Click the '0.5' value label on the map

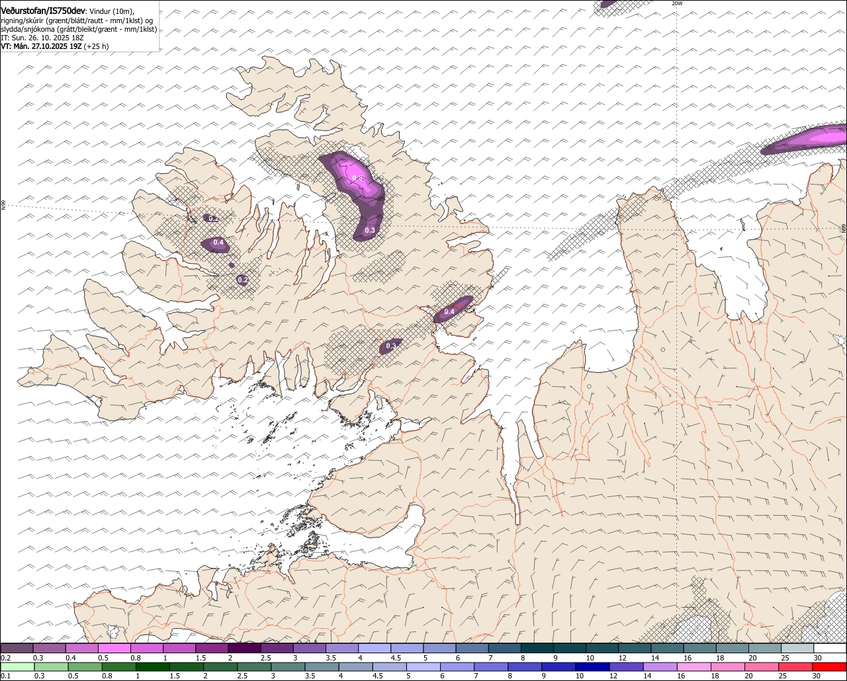point(357,178)
